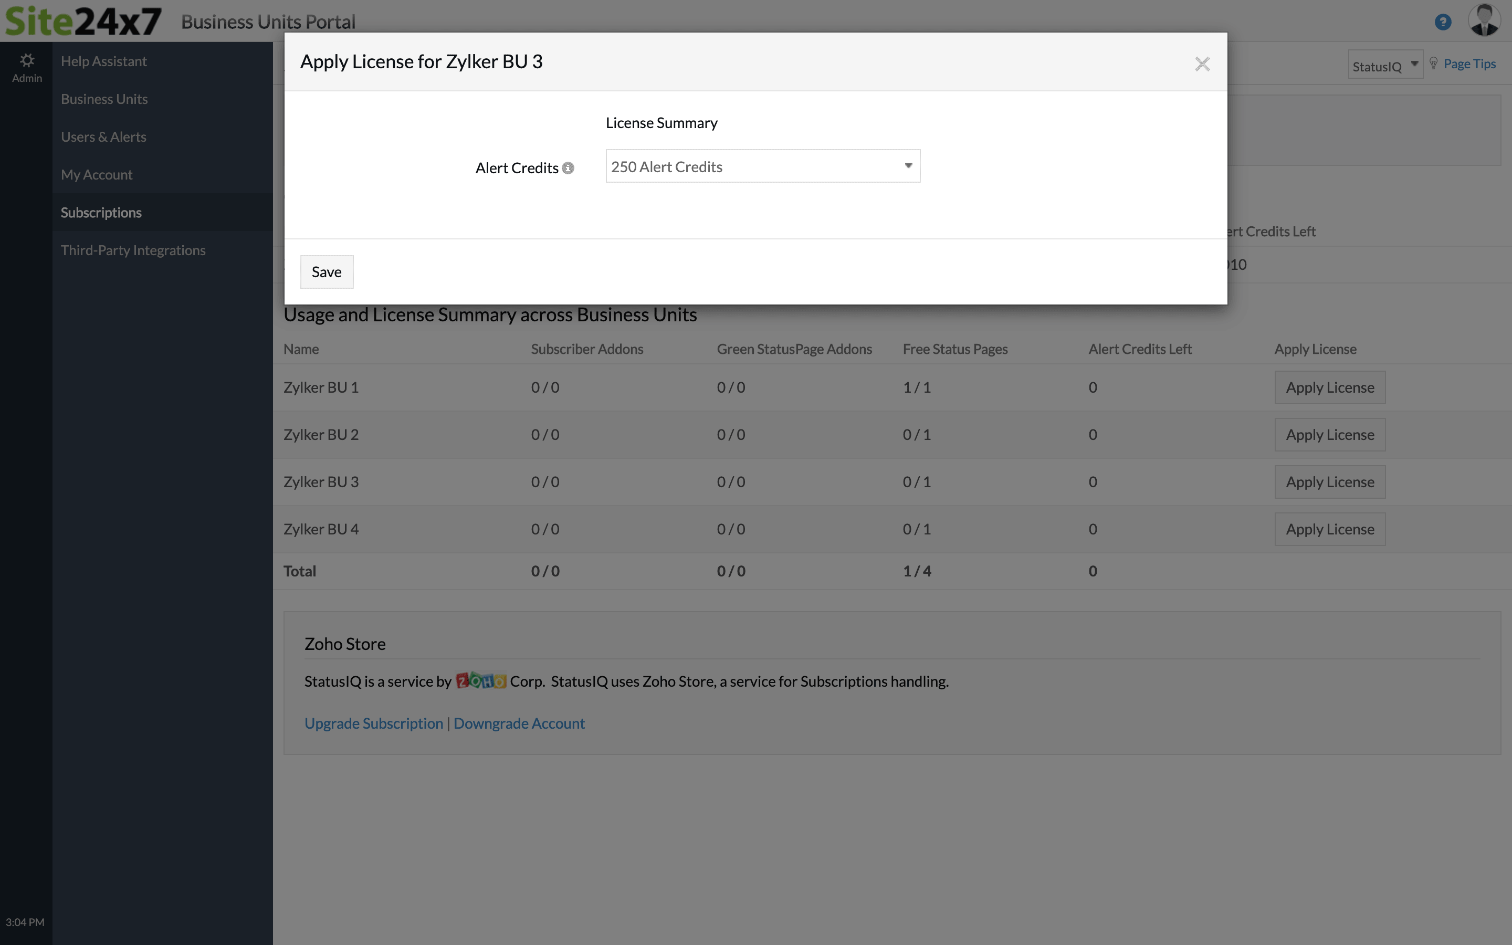1512x945 pixels.
Task: Click the Save button
Action: tap(327, 271)
